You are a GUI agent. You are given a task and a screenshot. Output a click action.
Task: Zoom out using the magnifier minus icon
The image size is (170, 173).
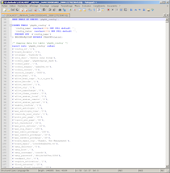tap(74, 10)
